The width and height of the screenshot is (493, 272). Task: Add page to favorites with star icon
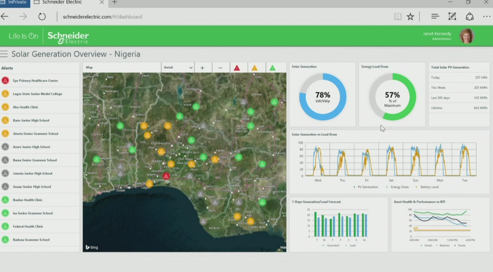[410, 17]
